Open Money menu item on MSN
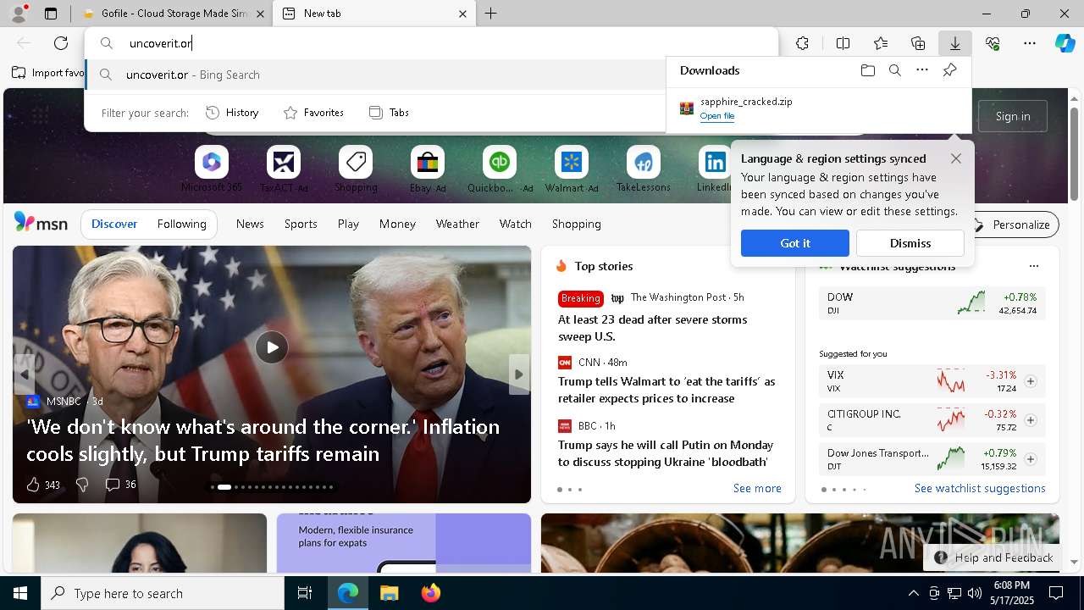1084x610 pixels. coord(397,225)
